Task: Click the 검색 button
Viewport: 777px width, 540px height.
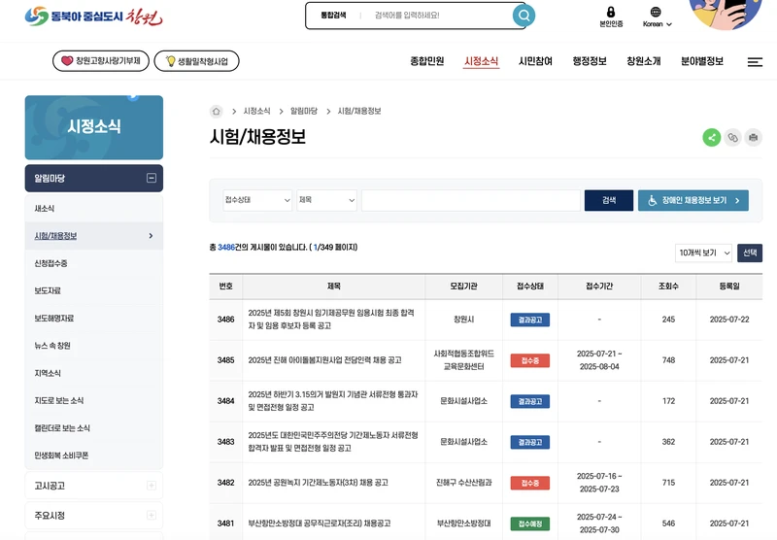Action: tap(609, 200)
